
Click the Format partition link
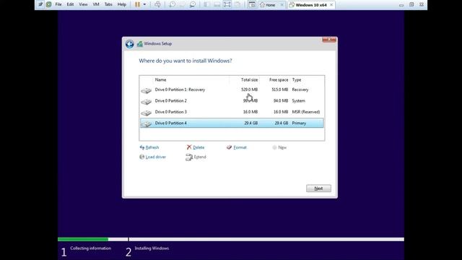click(x=240, y=147)
